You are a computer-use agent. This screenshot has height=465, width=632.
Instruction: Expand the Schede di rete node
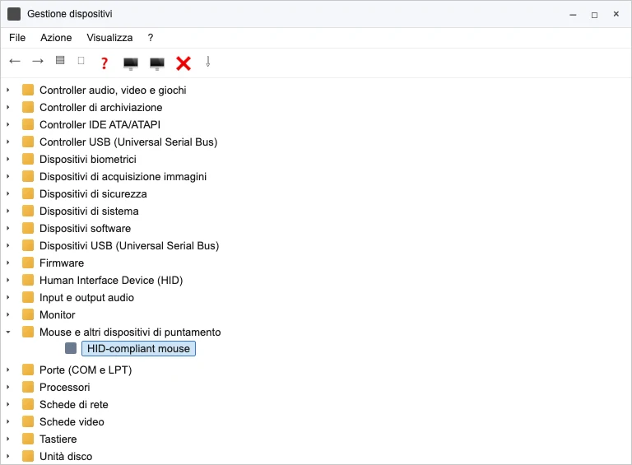tap(8, 404)
